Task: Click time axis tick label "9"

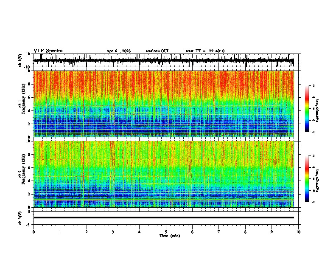Action: click(272, 232)
